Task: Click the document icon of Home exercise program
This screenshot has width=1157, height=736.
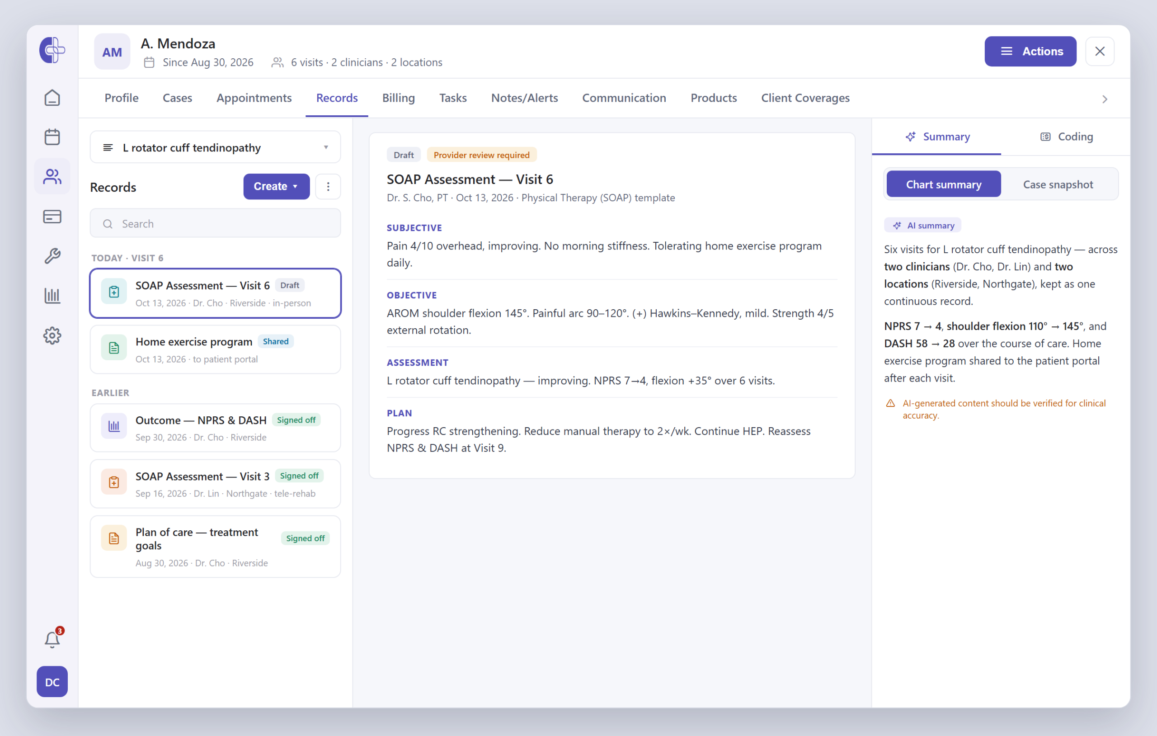Action: coord(114,348)
